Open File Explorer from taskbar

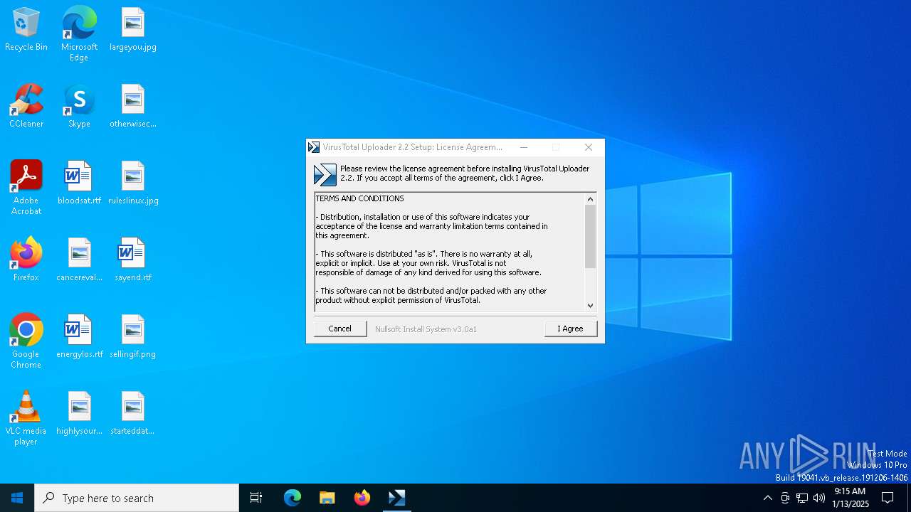[327, 498]
